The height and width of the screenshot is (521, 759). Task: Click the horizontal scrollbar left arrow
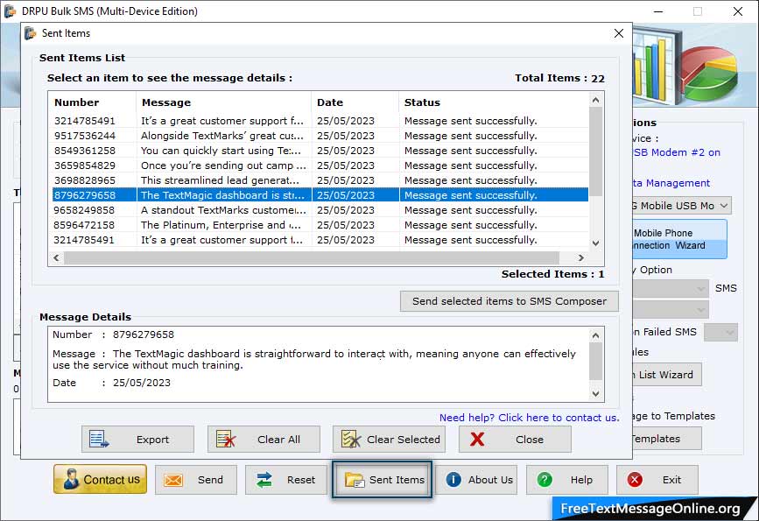57,257
